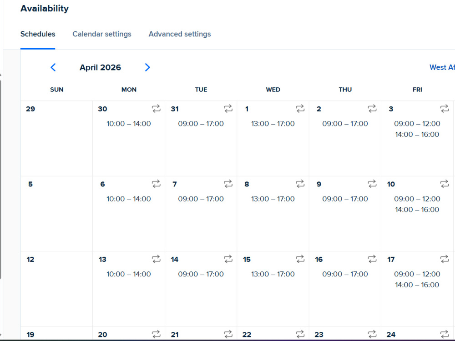Image resolution: width=455 pixels, height=341 pixels.
Task: Click the repeat icon on April 3
Action: (444, 109)
